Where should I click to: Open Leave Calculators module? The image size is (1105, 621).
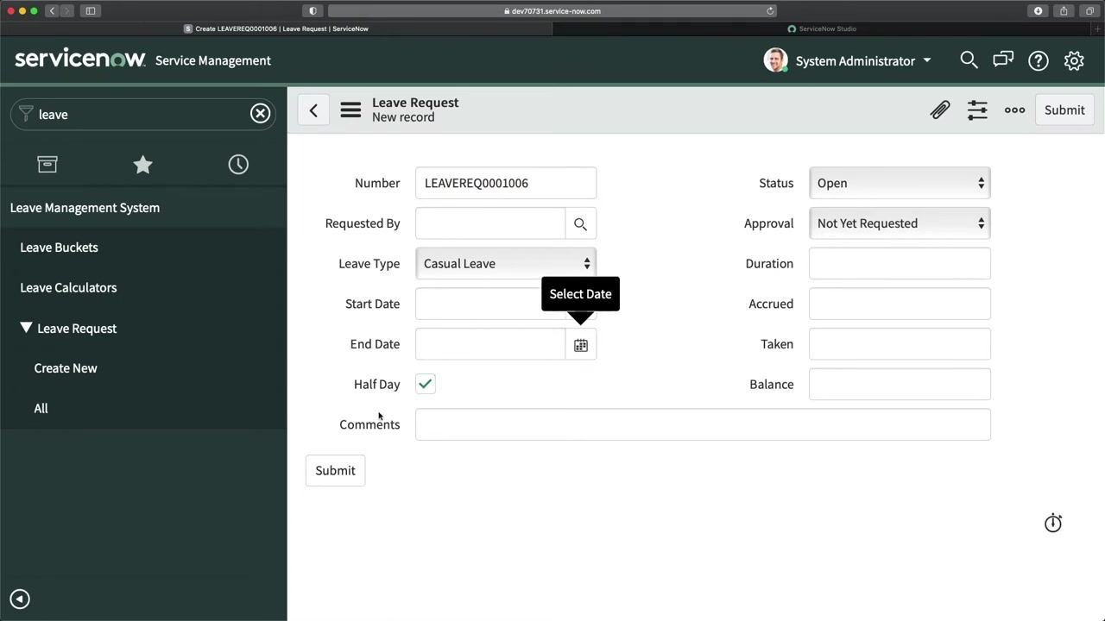[68, 288]
